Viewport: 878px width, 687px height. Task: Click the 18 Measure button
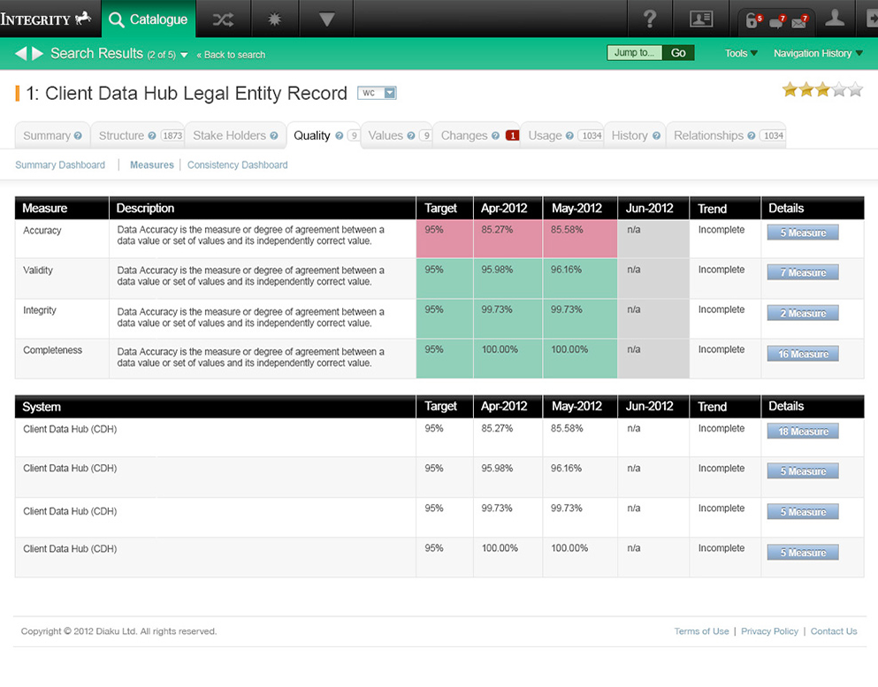click(x=803, y=431)
